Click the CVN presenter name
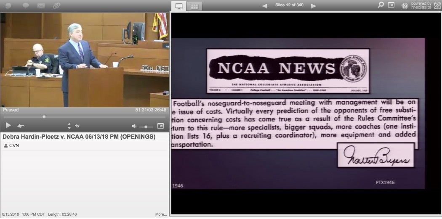442x219 pixels. pyautogui.click(x=14, y=145)
